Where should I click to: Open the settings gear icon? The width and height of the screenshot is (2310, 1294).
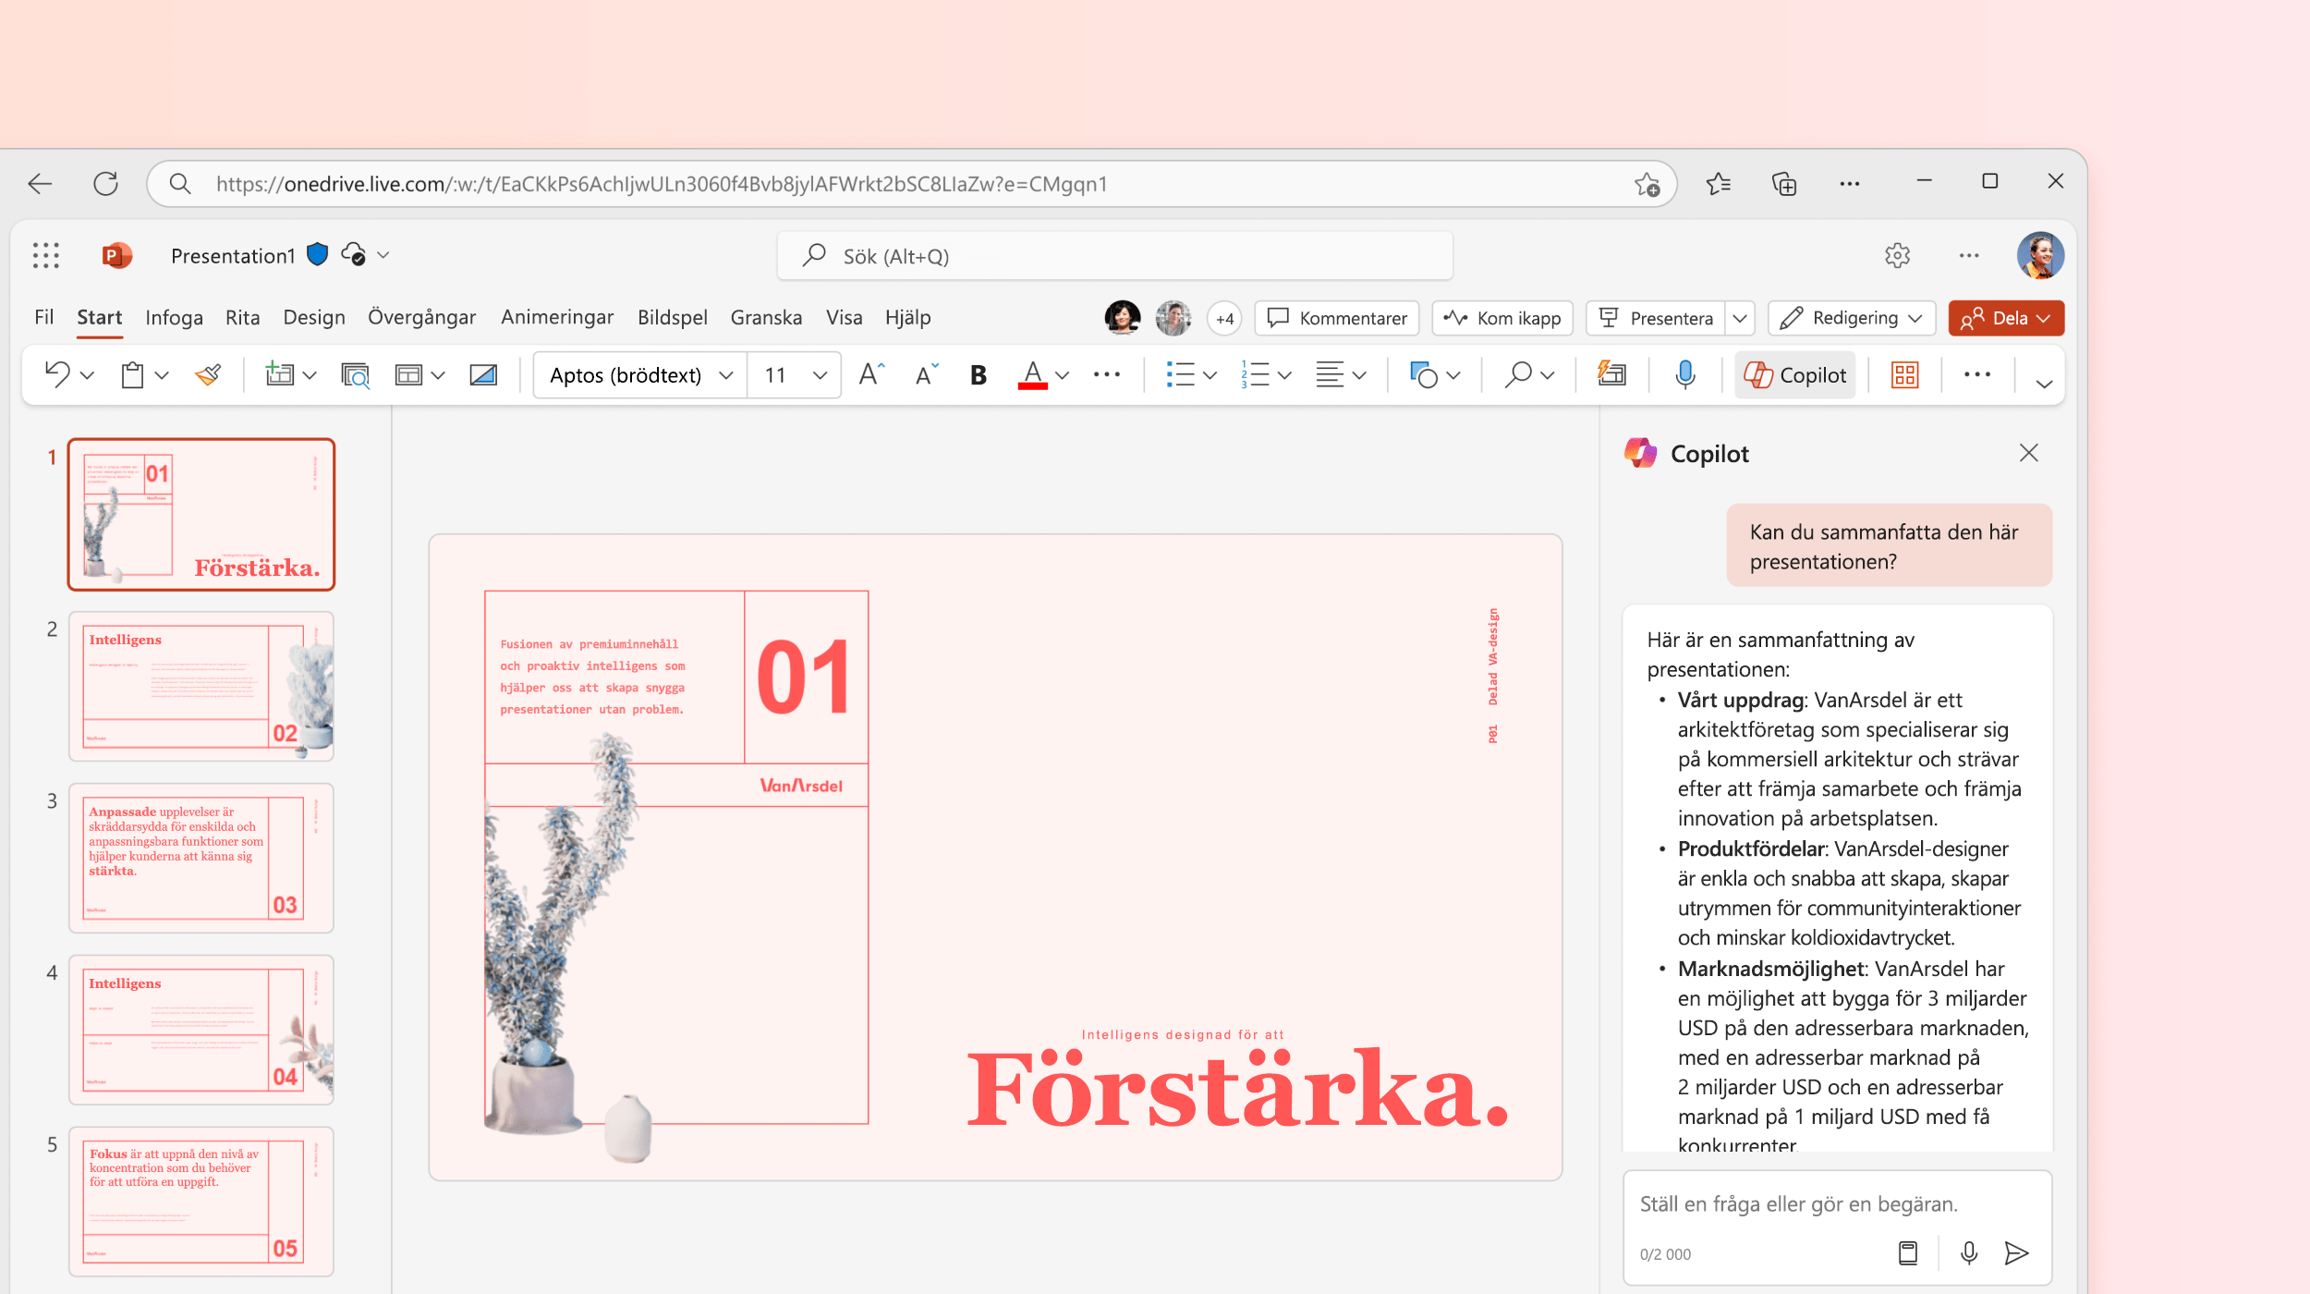(1897, 255)
